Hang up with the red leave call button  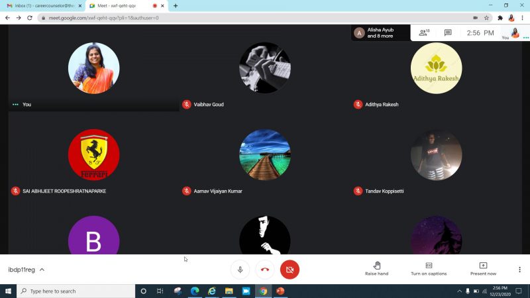[265, 270]
